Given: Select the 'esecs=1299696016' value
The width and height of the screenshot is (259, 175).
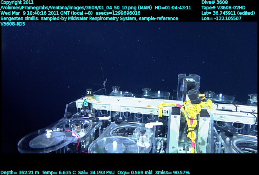Looking at the screenshot, I should click(x=118, y=13).
